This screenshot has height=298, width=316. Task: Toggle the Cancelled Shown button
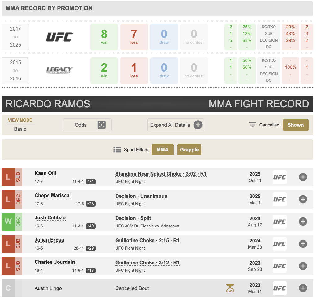click(x=295, y=125)
